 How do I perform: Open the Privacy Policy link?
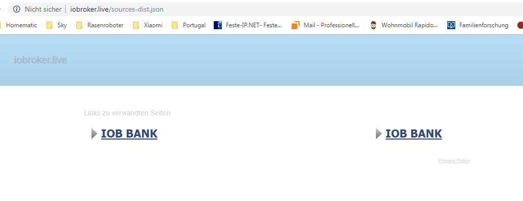tap(454, 161)
